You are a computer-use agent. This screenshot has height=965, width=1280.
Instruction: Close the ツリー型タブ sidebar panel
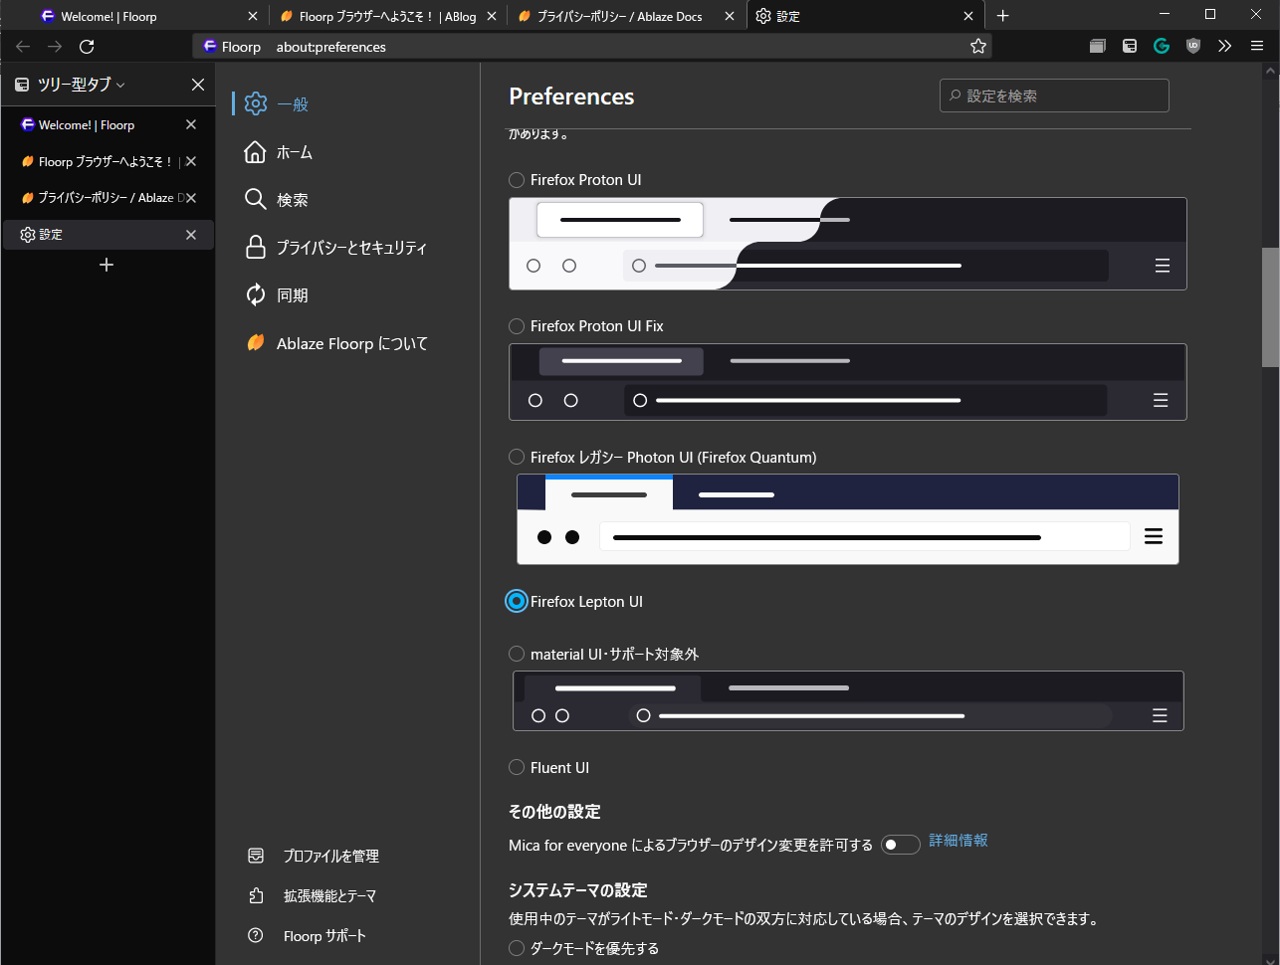(x=198, y=85)
